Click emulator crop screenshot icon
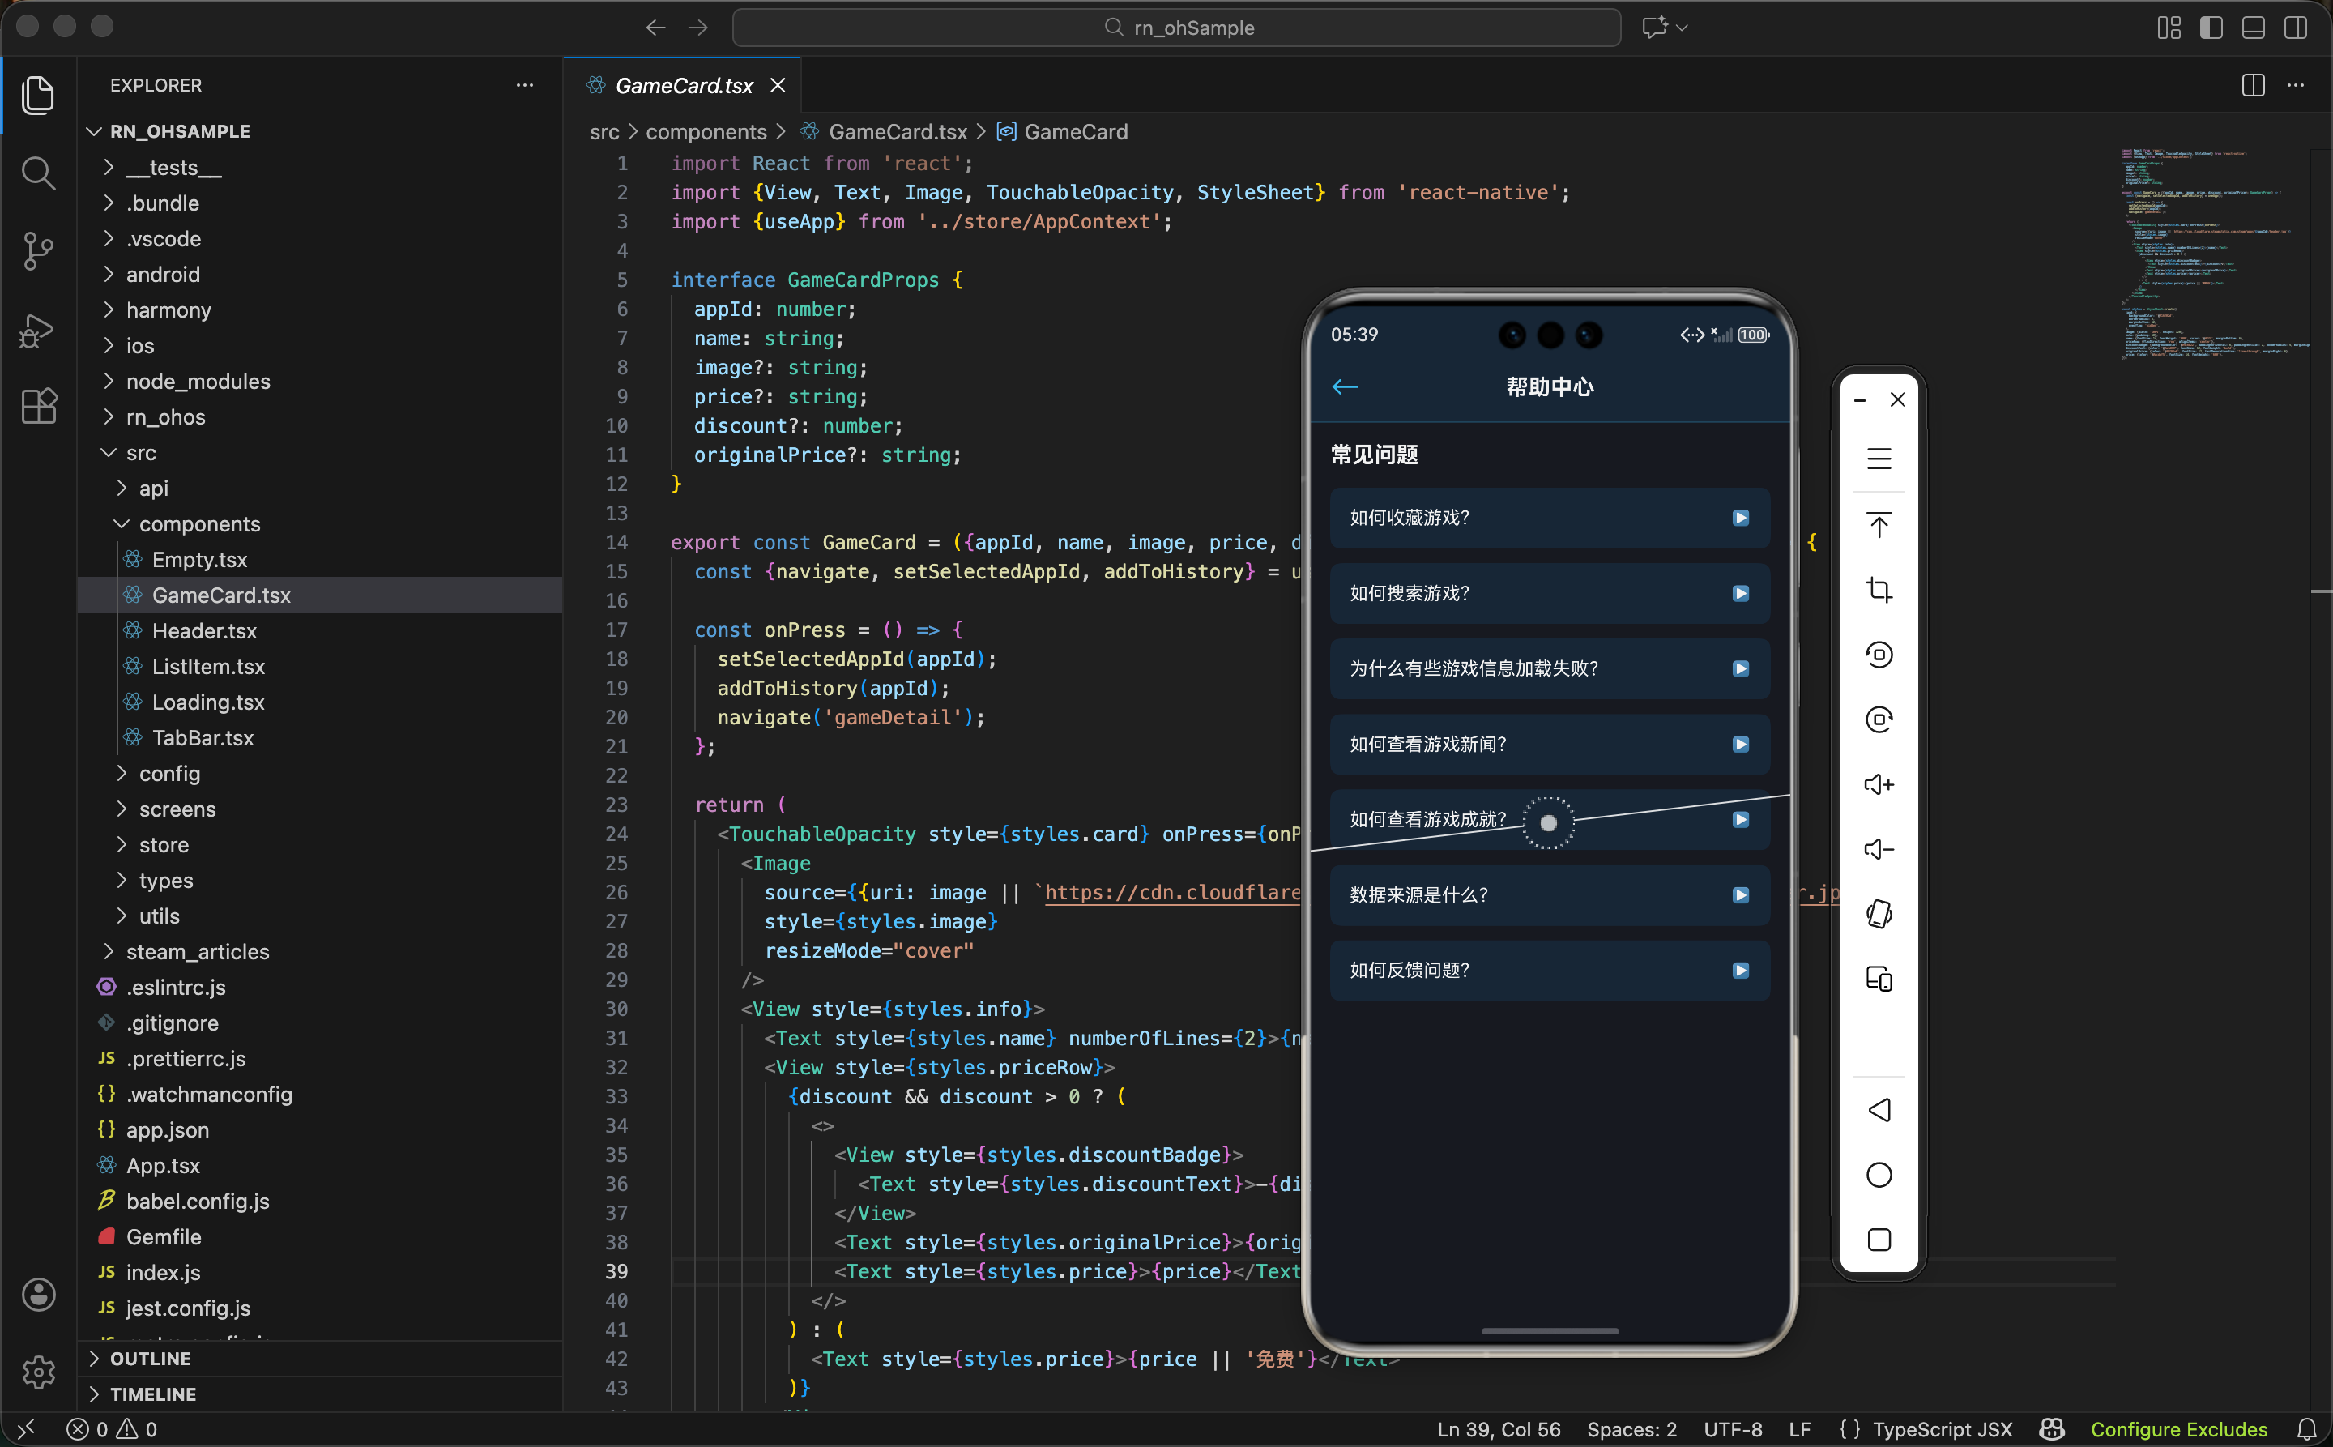 [1879, 590]
